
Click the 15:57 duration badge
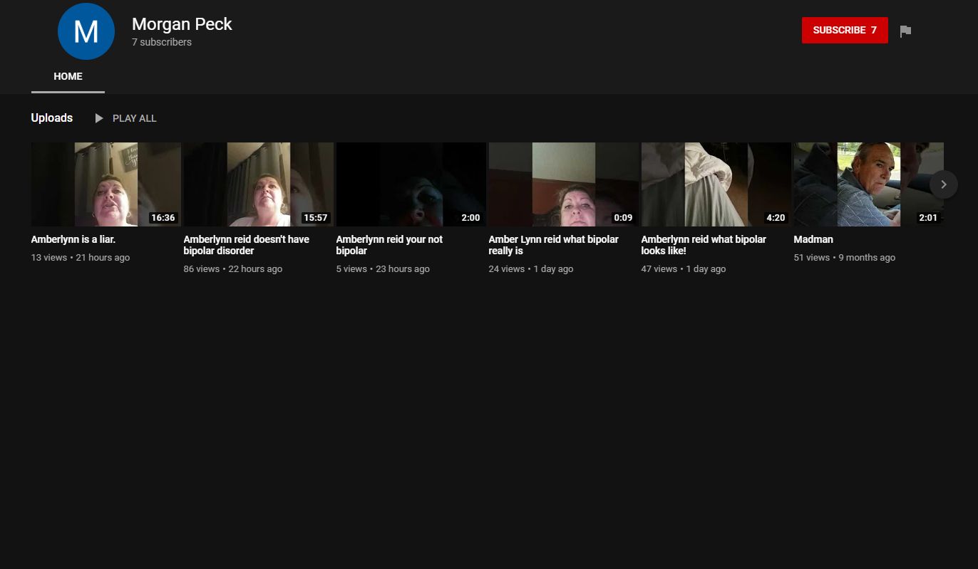[x=316, y=218]
